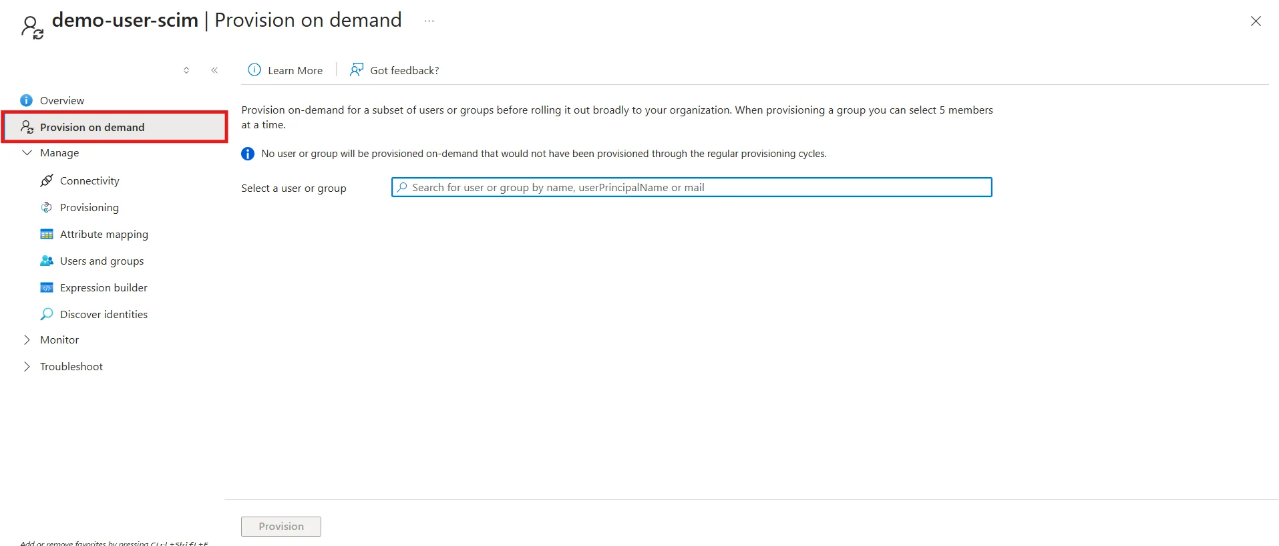Click the Attribute mapping table icon
This screenshot has width=1279, height=546.
coord(47,234)
